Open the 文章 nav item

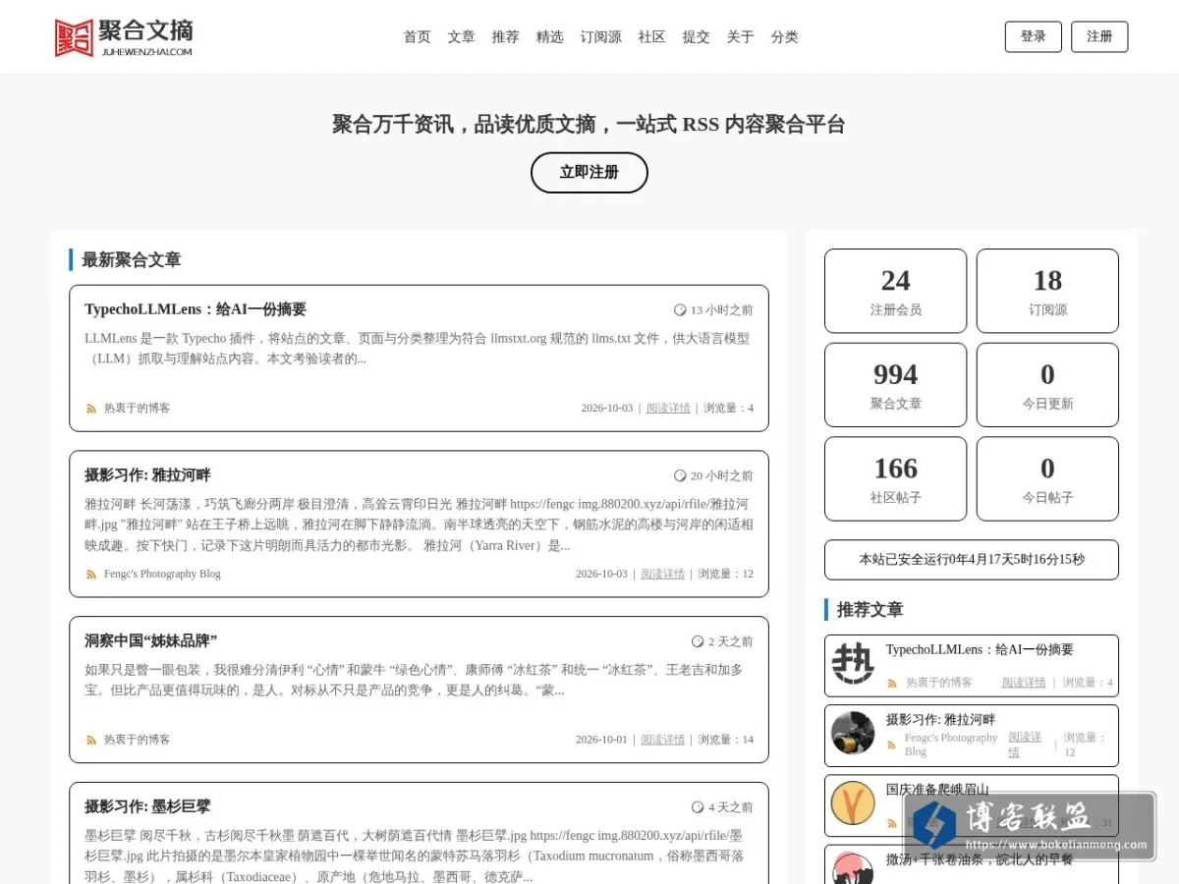coord(462,37)
